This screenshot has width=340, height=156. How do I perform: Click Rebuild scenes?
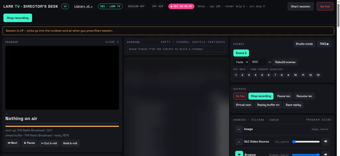tap(285, 62)
